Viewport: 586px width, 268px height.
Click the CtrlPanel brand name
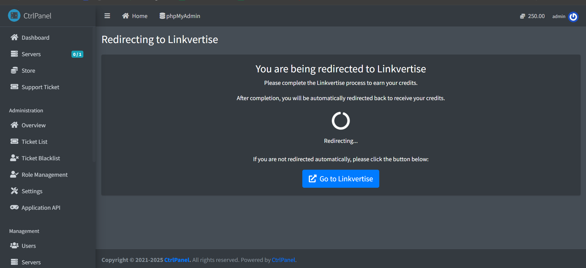click(x=38, y=16)
